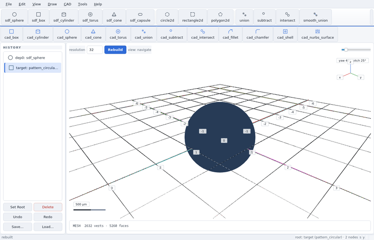This screenshot has height=240, width=374.
Task: Click the 500 µm scale label
Action: pyautogui.click(x=81, y=204)
